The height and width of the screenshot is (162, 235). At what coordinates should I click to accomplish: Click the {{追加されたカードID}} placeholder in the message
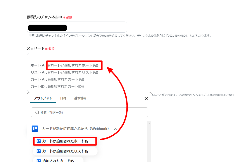pos(66,87)
